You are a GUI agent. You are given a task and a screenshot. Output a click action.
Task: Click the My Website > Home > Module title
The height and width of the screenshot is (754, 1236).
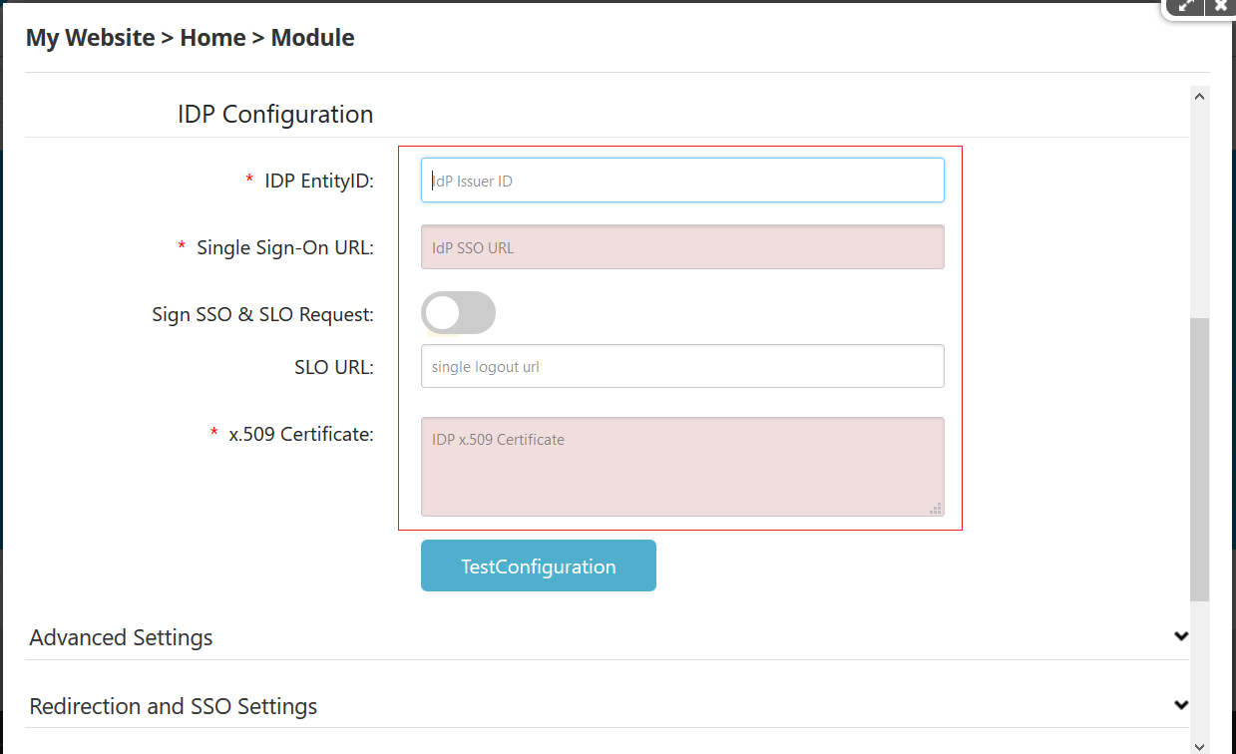(191, 38)
